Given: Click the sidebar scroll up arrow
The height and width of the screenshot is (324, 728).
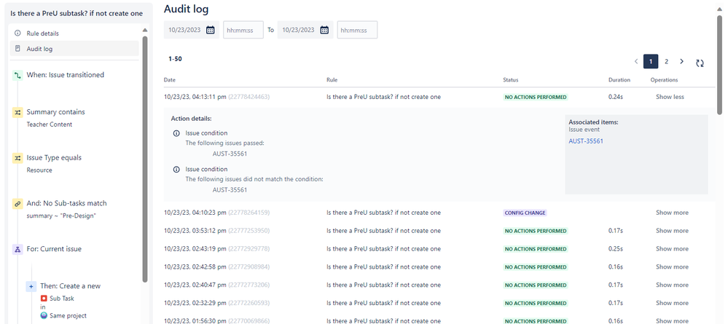Looking at the screenshot, I should [145, 30].
